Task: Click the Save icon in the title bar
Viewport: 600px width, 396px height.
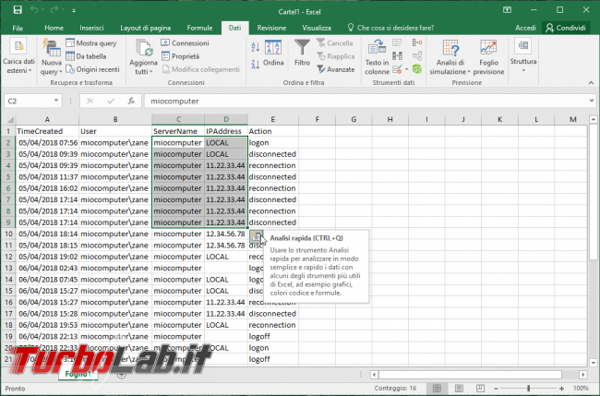Action: point(18,10)
